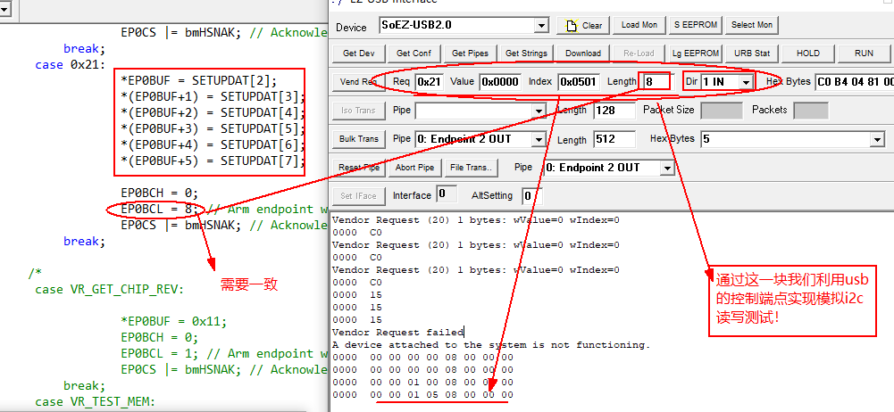Click the Iso Length field showing 128
The image size is (894, 412).
614,111
